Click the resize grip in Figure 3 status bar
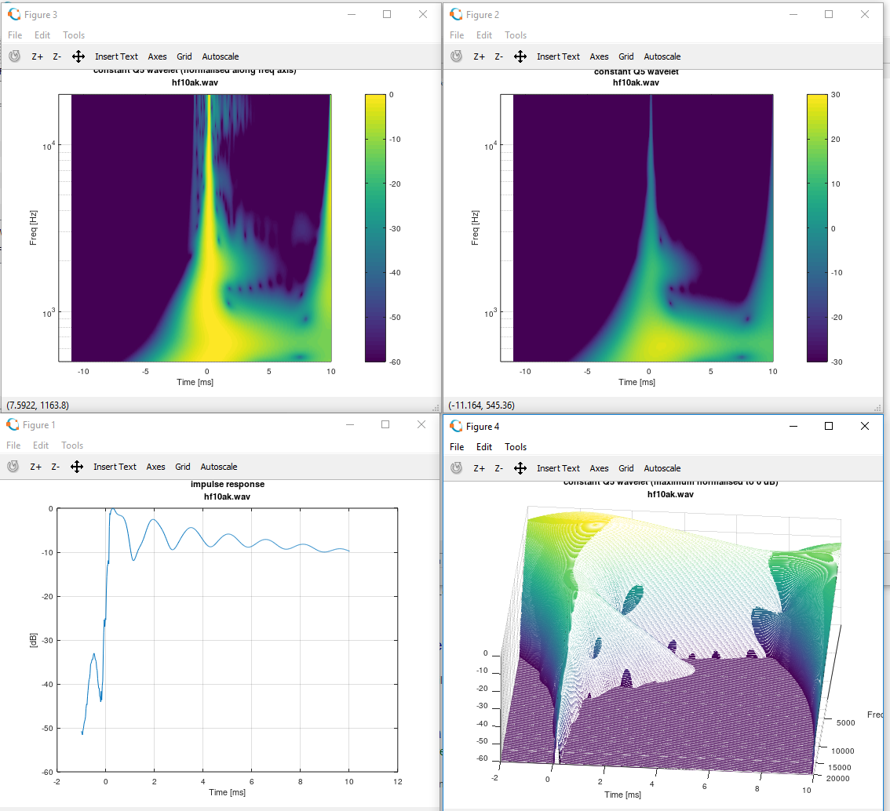 [x=436, y=408]
